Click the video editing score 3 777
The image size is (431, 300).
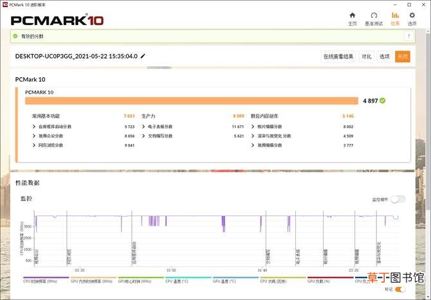[x=348, y=145]
